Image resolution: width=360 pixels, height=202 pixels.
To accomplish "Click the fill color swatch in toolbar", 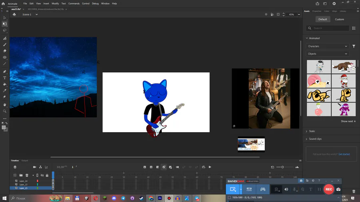I will click(4, 128).
